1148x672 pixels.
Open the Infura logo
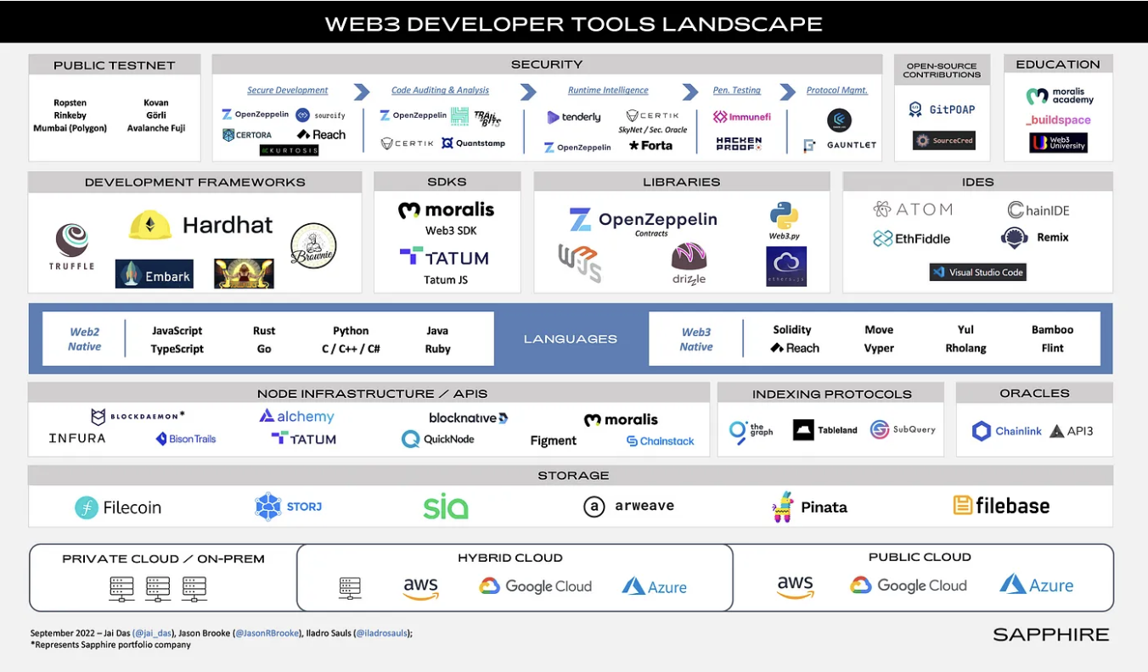click(x=77, y=439)
